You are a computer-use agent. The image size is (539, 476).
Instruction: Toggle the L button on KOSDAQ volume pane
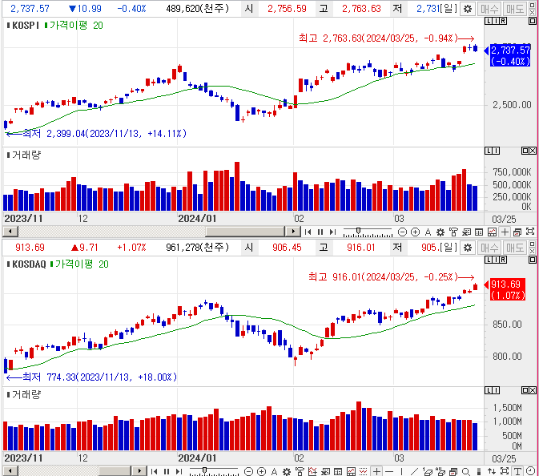[488, 390]
